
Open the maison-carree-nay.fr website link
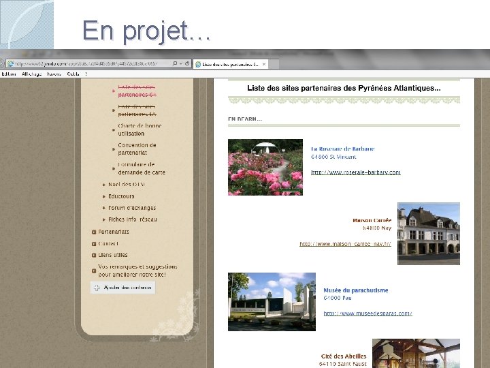[345, 244]
